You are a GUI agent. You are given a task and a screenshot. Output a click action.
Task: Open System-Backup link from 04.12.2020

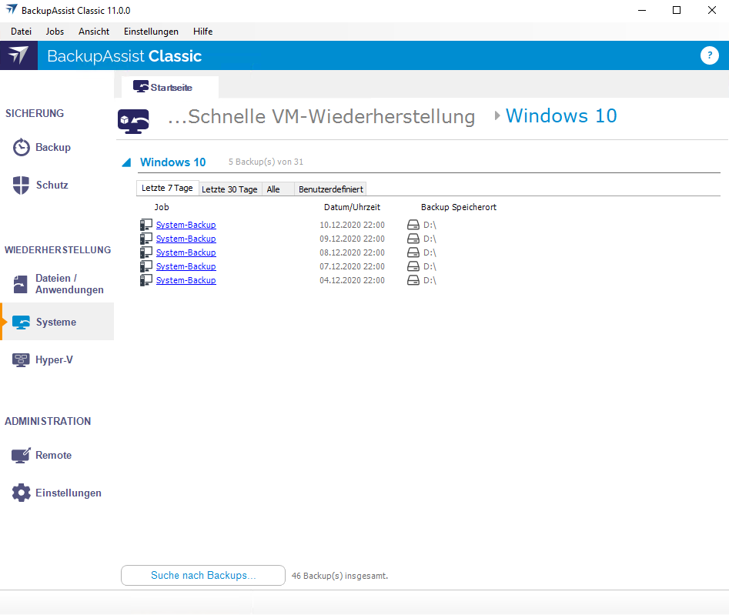click(x=186, y=280)
